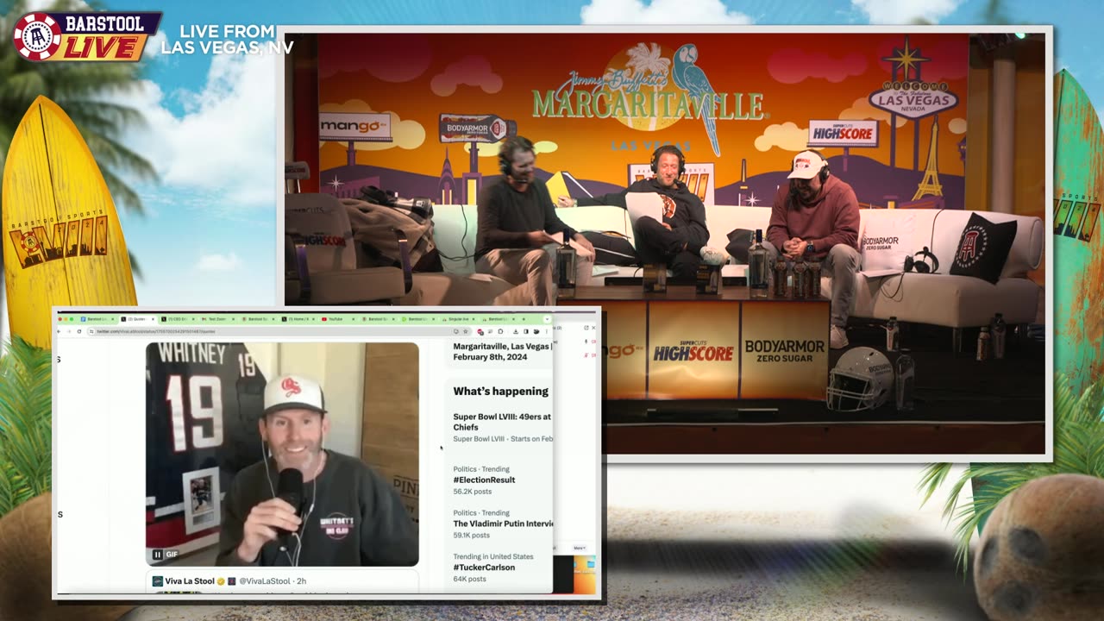Open The Vladimir Putin Interview trend
The image size is (1104, 621).
[503, 524]
